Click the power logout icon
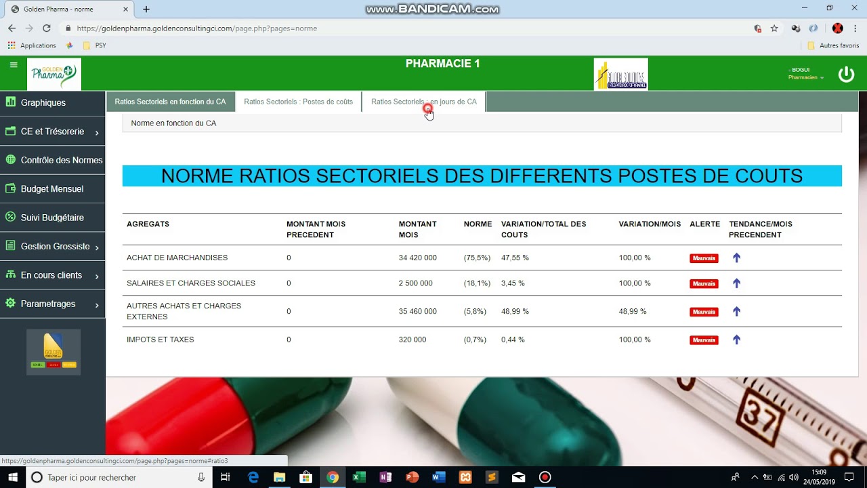Image resolution: width=867 pixels, height=488 pixels. (x=846, y=75)
